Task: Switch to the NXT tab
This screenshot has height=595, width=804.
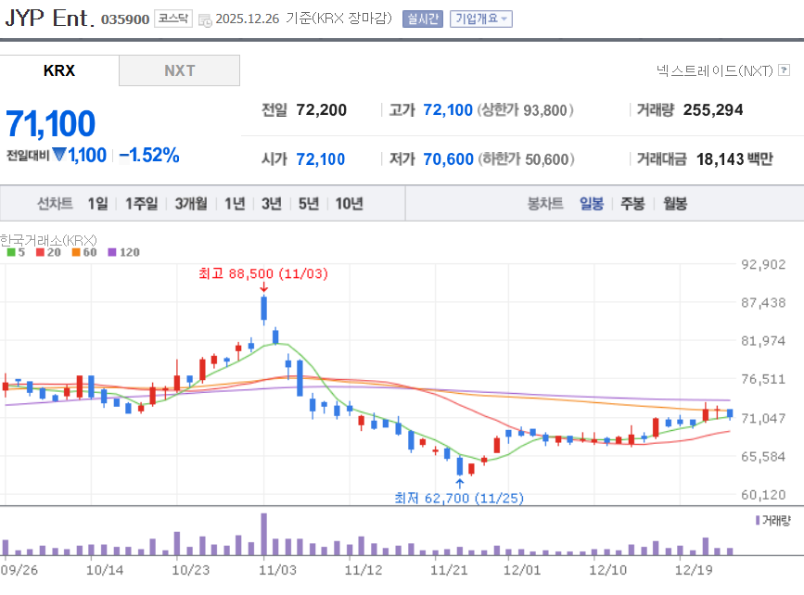Action: [x=180, y=70]
